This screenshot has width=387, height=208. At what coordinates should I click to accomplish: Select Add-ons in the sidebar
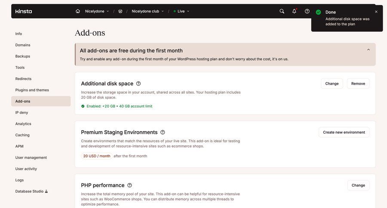click(41, 101)
